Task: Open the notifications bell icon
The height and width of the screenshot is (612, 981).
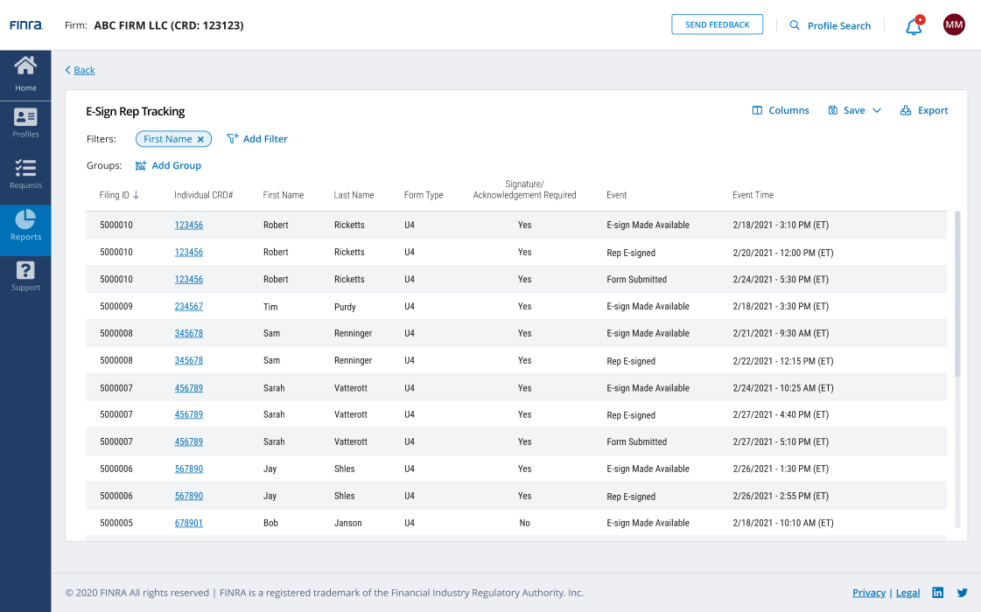Action: [x=914, y=26]
